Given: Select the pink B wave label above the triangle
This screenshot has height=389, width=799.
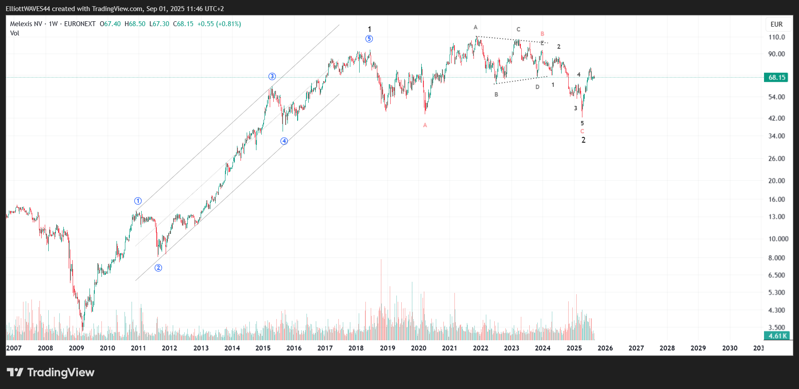Looking at the screenshot, I should 542,34.
